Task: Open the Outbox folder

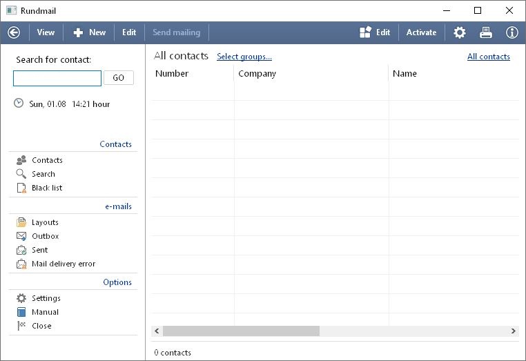Action: pyautogui.click(x=45, y=236)
